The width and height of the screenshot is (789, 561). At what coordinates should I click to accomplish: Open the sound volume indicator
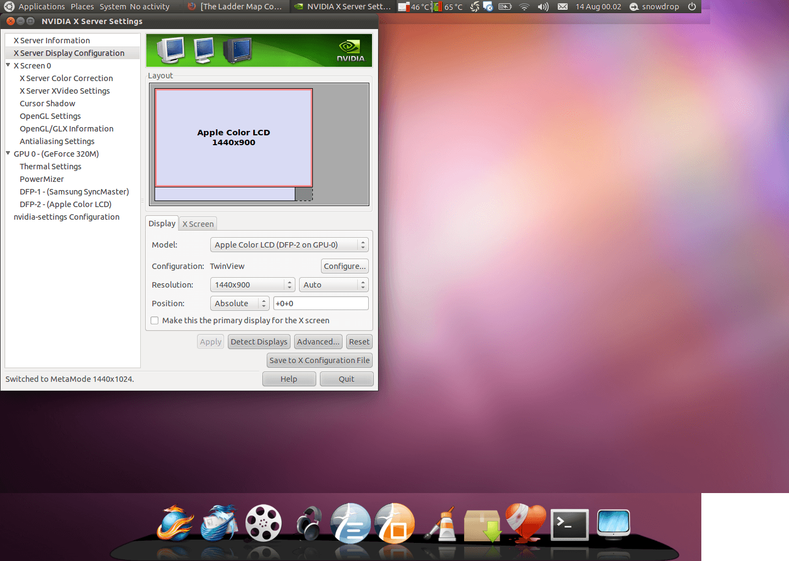pyautogui.click(x=543, y=7)
